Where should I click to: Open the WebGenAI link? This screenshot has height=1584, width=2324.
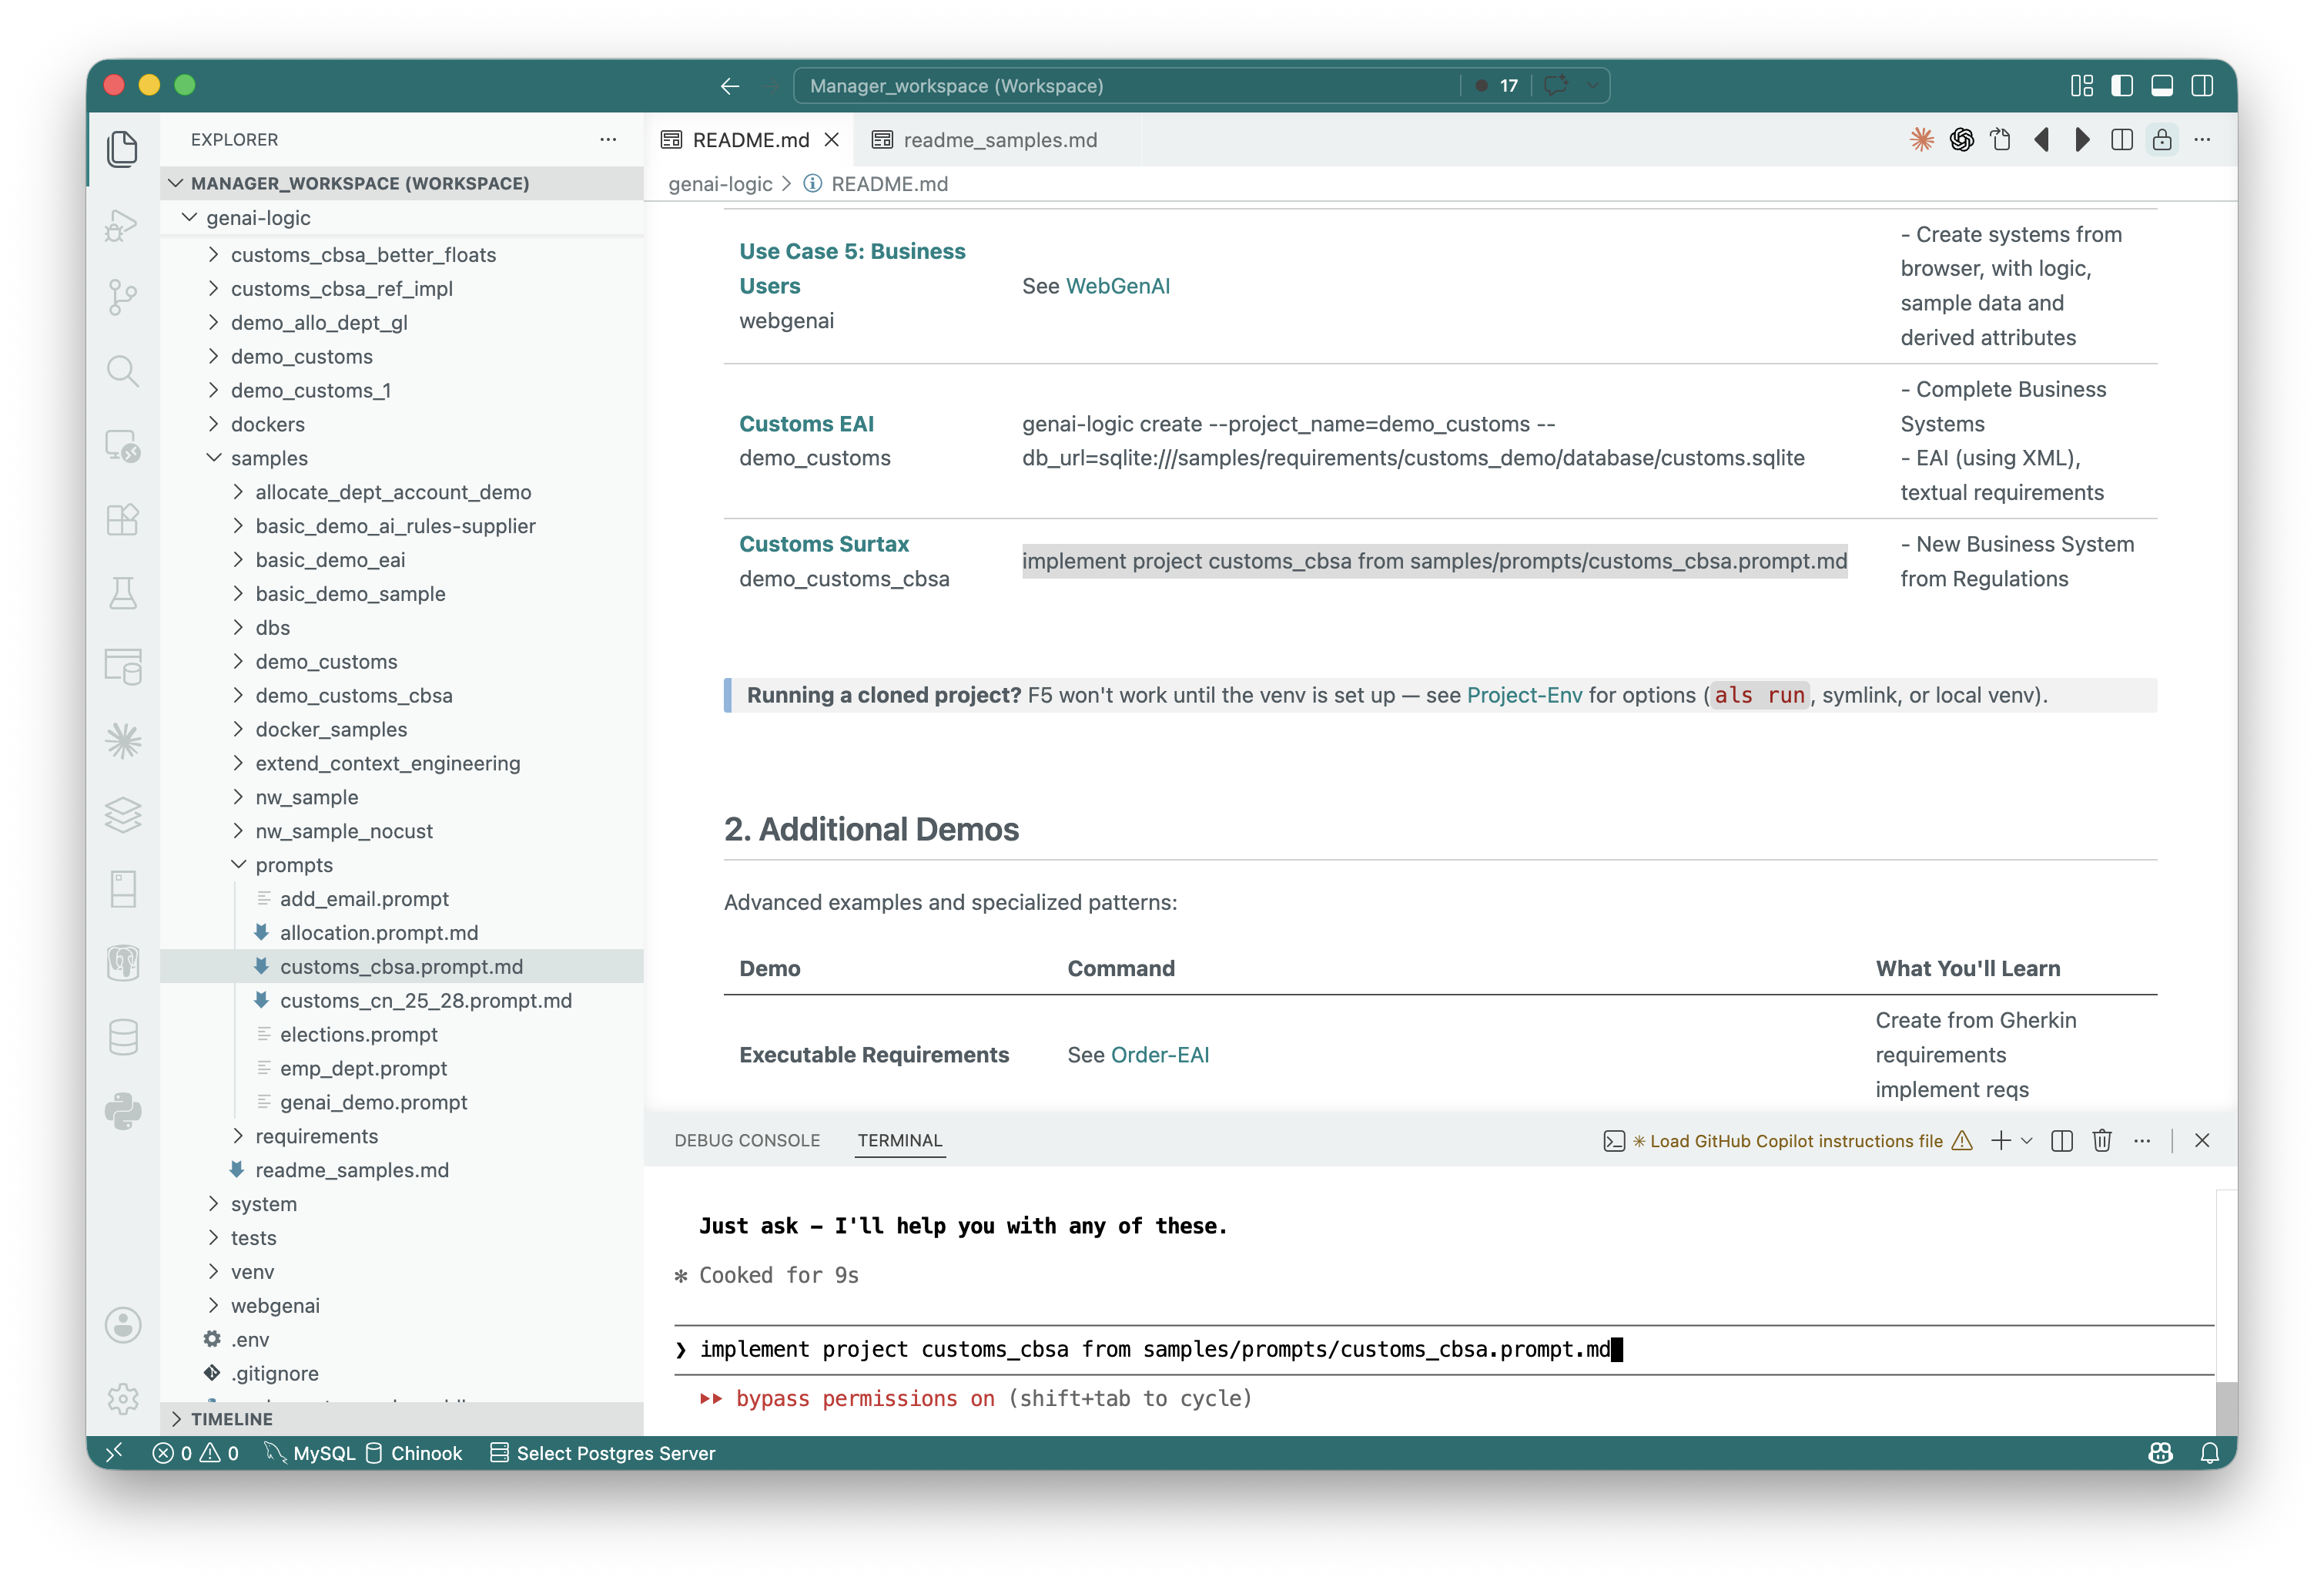coord(1117,286)
